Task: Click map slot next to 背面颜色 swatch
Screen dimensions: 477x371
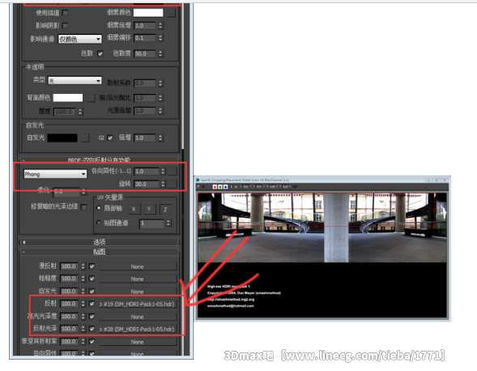Action: click(91, 98)
